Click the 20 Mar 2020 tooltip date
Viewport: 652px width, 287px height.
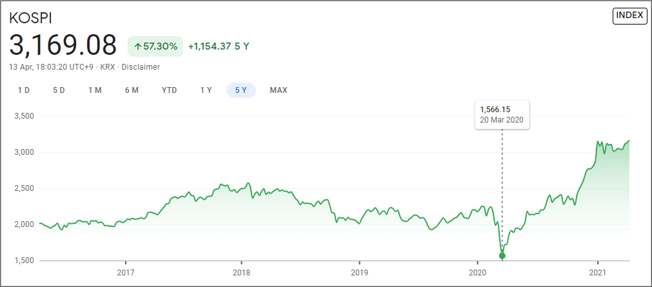pos(502,119)
